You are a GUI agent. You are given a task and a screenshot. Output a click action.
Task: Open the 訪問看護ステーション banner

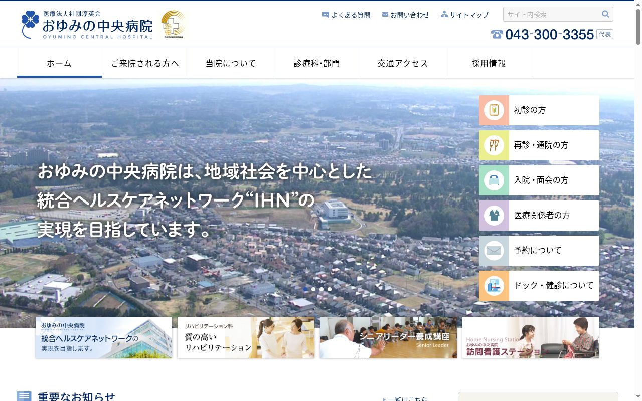point(531,337)
